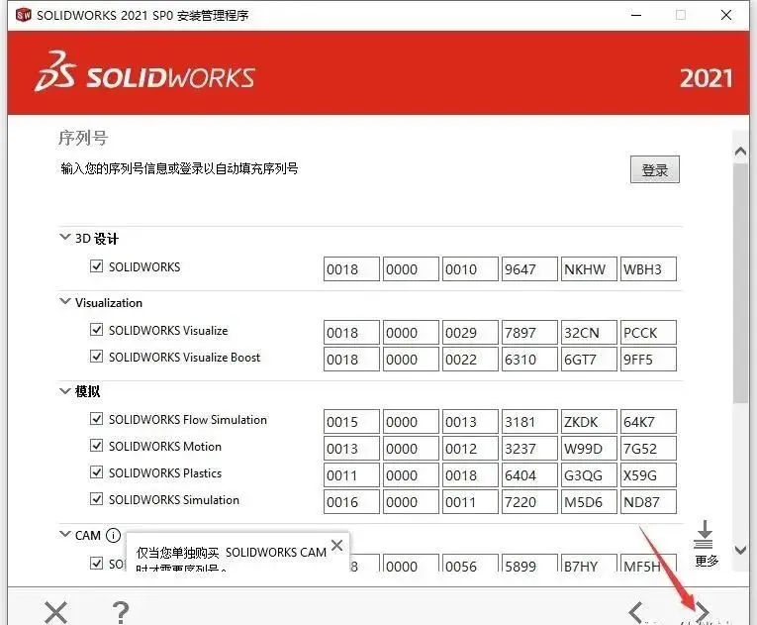This screenshot has width=757, height=625.
Task: Click Simulation serial field containing ND87
Action: pos(648,502)
